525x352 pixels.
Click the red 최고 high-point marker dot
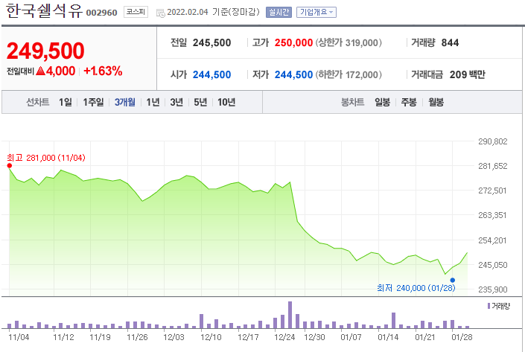click(x=10, y=166)
